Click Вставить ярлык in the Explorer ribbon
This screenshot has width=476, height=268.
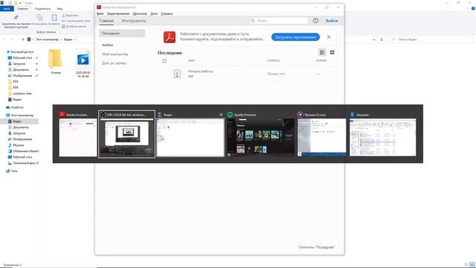[74, 27]
